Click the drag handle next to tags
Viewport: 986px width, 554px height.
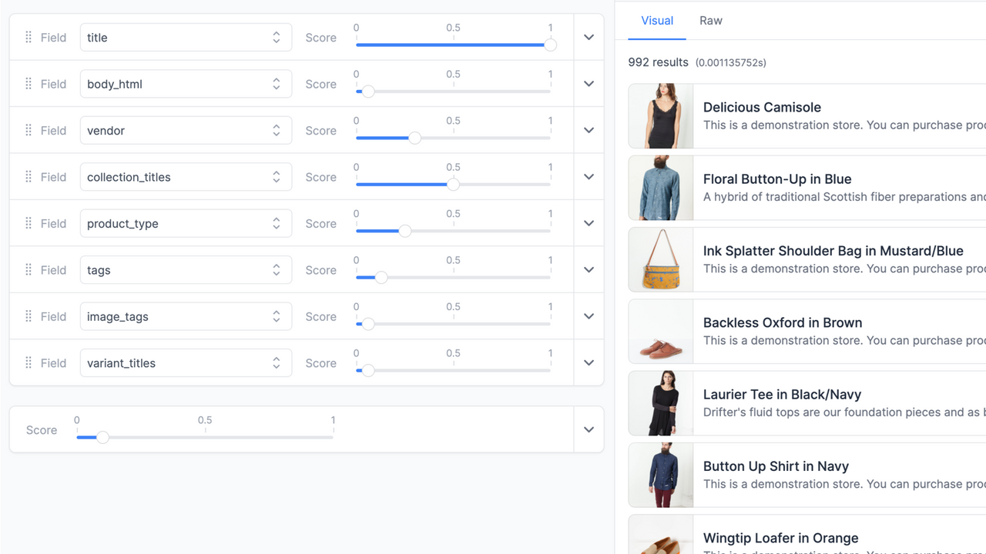(x=28, y=269)
